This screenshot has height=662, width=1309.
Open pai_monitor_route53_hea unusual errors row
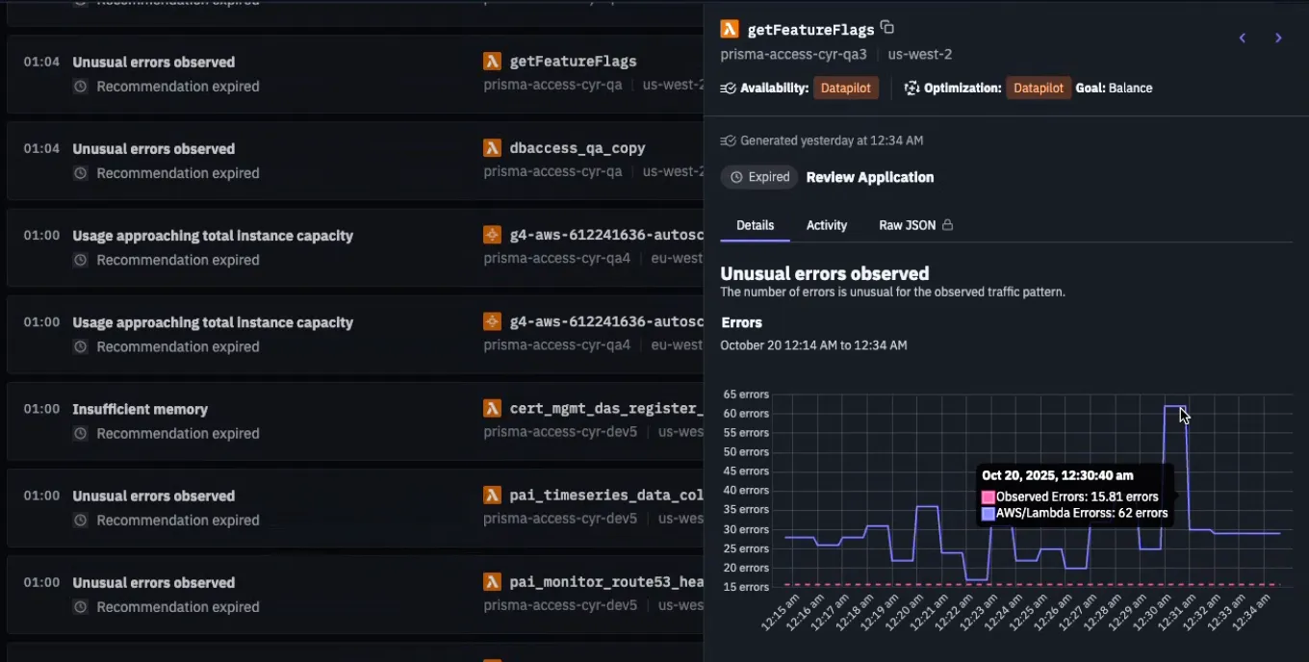pyautogui.click(x=355, y=595)
